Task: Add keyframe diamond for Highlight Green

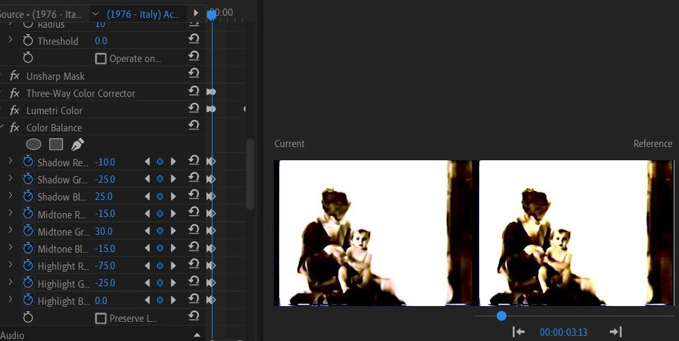Action: (160, 282)
